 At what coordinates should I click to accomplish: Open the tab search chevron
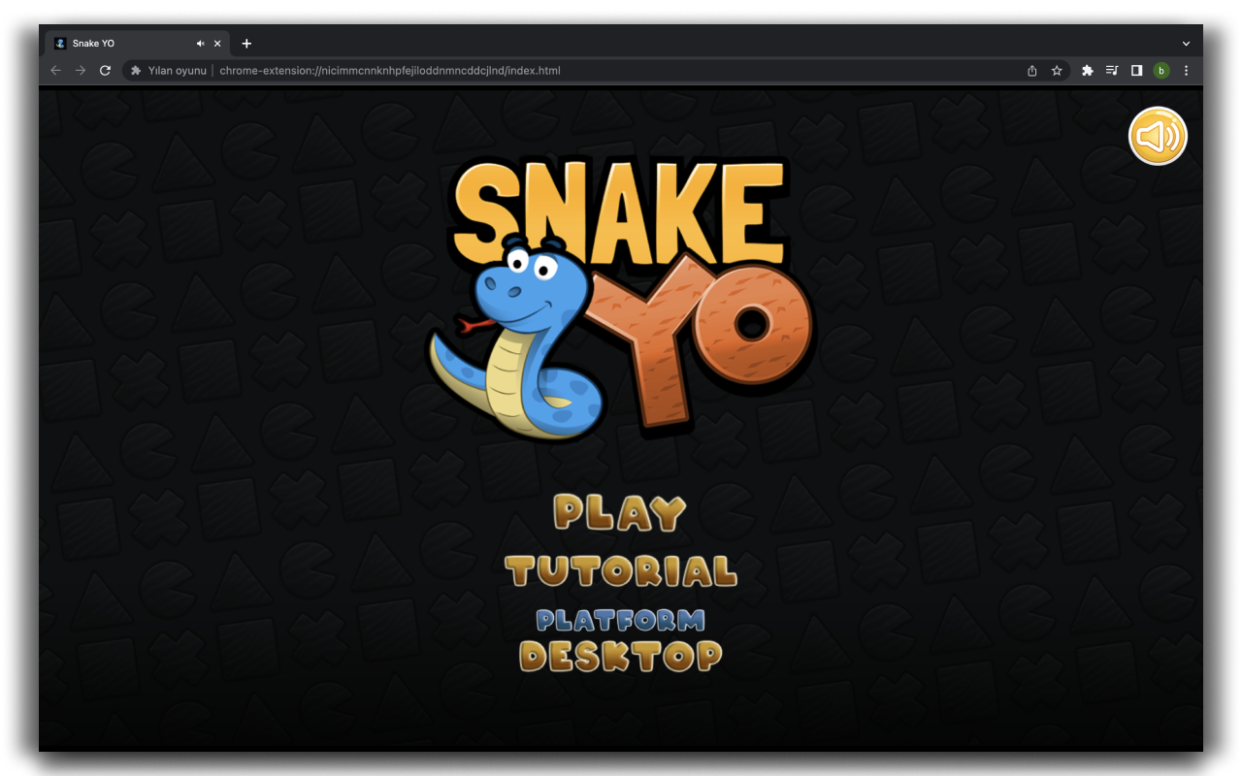(x=1186, y=43)
